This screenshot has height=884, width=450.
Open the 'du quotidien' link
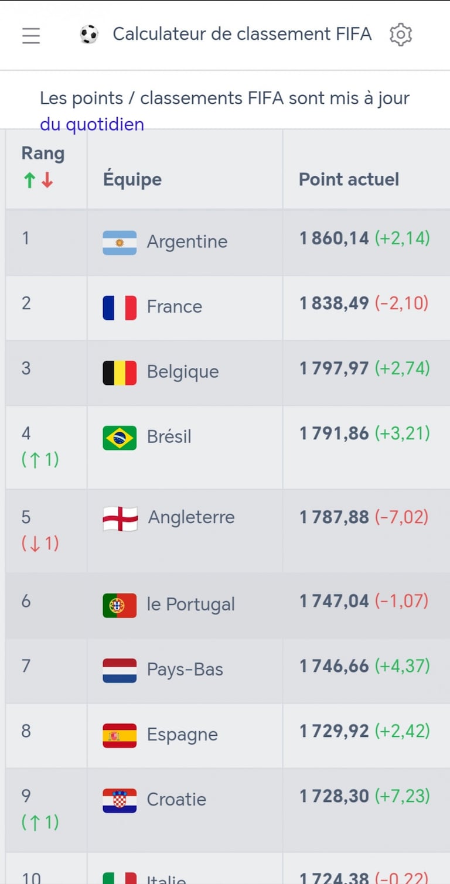pyautogui.click(x=92, y=124)
